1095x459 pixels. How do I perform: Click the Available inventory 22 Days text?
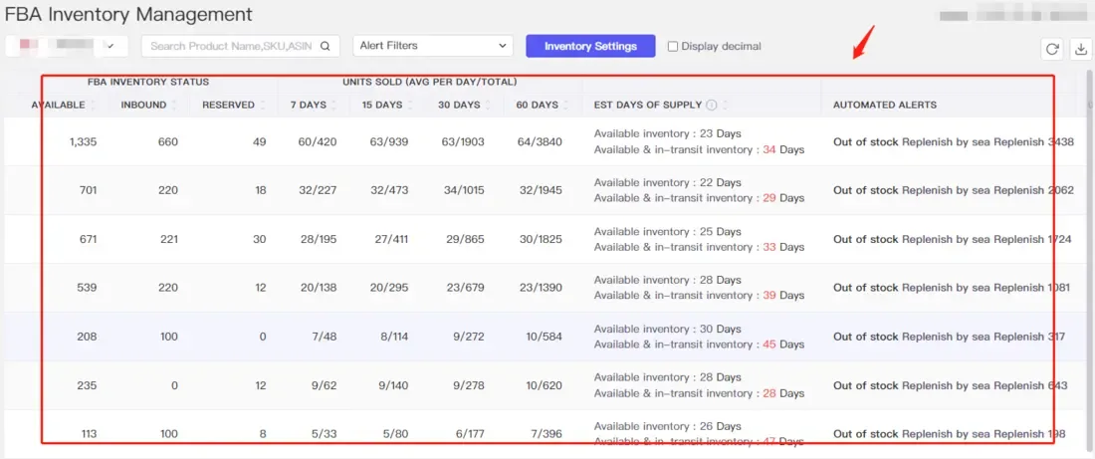(668, 182)
